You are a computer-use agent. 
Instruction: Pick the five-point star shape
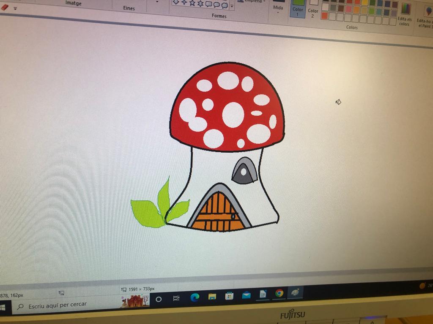(x=193, y=3)
